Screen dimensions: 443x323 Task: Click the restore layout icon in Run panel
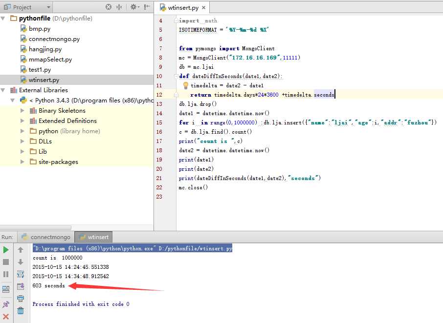click(6, 289)
